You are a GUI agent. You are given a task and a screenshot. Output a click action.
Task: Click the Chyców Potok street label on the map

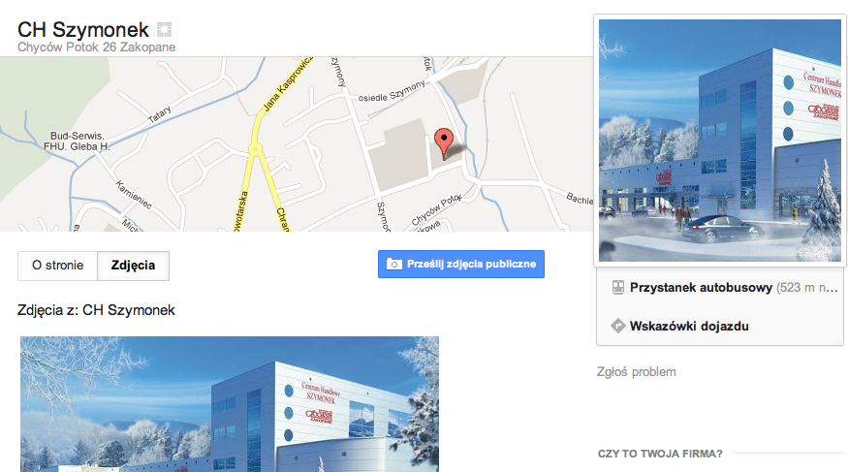click(436, 209)
